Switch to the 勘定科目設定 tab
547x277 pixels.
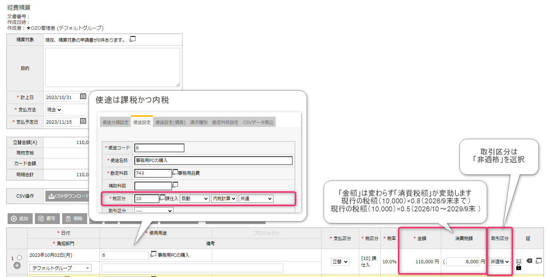click(225, 122)
